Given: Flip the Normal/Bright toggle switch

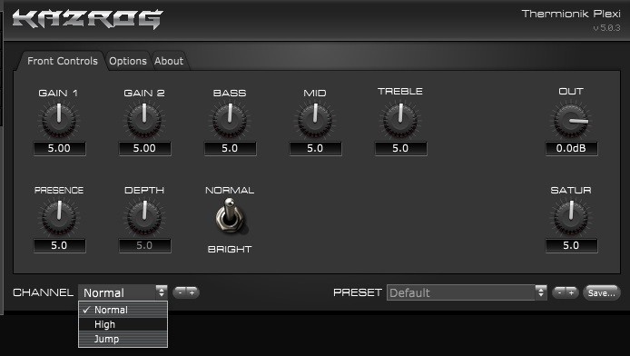Looking at the screenshot, I should pos(231,217).
